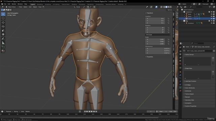Open the editor type button in viewport header
The image size is (216, 121).
coord(3,7)
